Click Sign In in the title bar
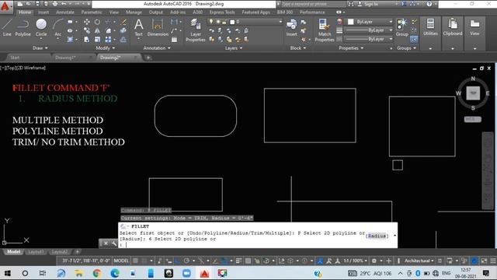Viewport: 497px width, 280px height. pyautogui.click(x=371, y=4)
